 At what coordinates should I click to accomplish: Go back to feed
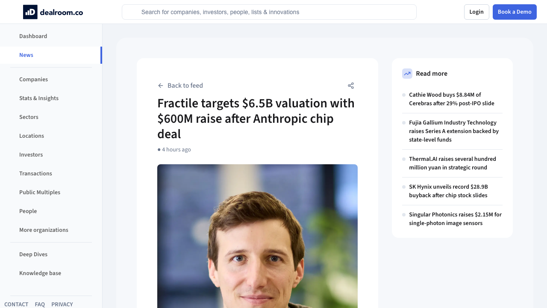coord(180,86)
